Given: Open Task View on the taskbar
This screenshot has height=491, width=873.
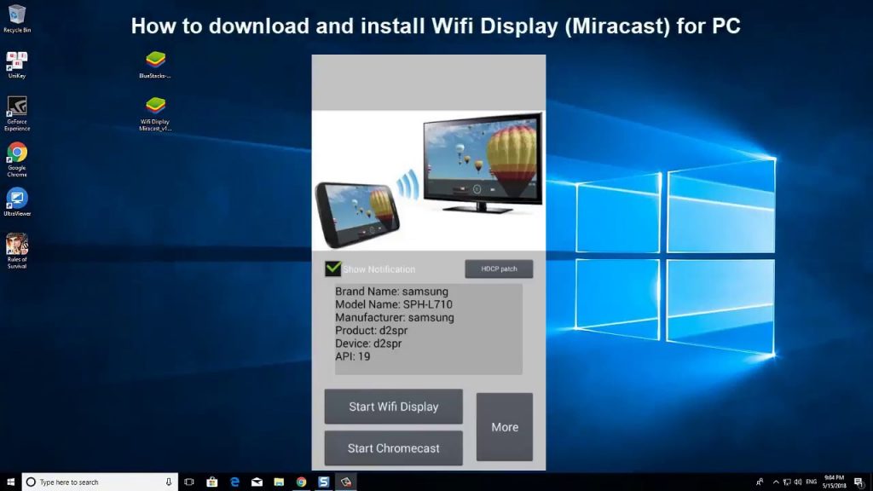Looking at the screenshot, I should (x=189, y=482).
